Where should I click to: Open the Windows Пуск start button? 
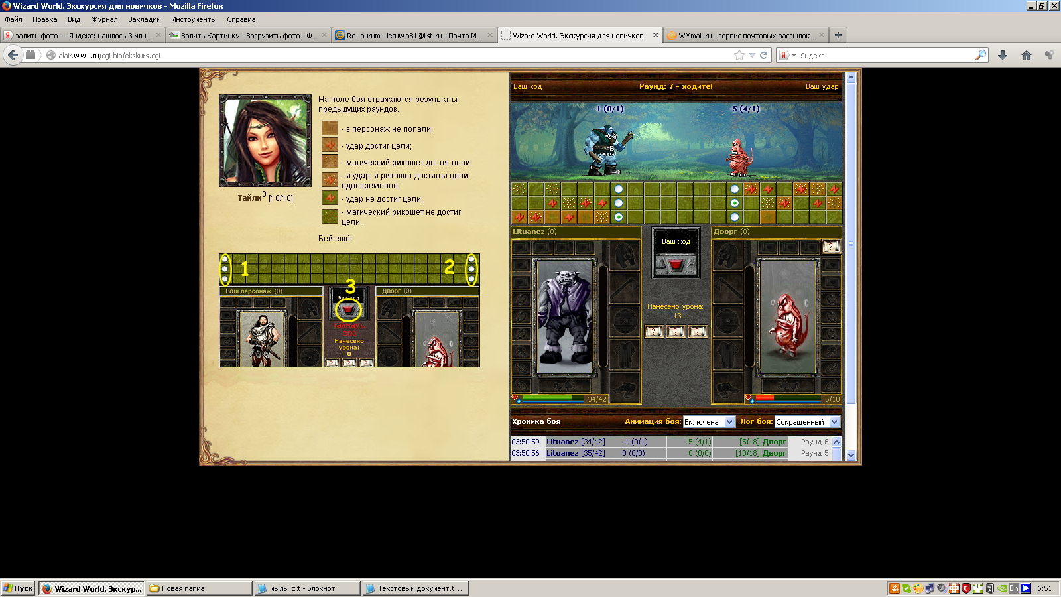point(18,588)
